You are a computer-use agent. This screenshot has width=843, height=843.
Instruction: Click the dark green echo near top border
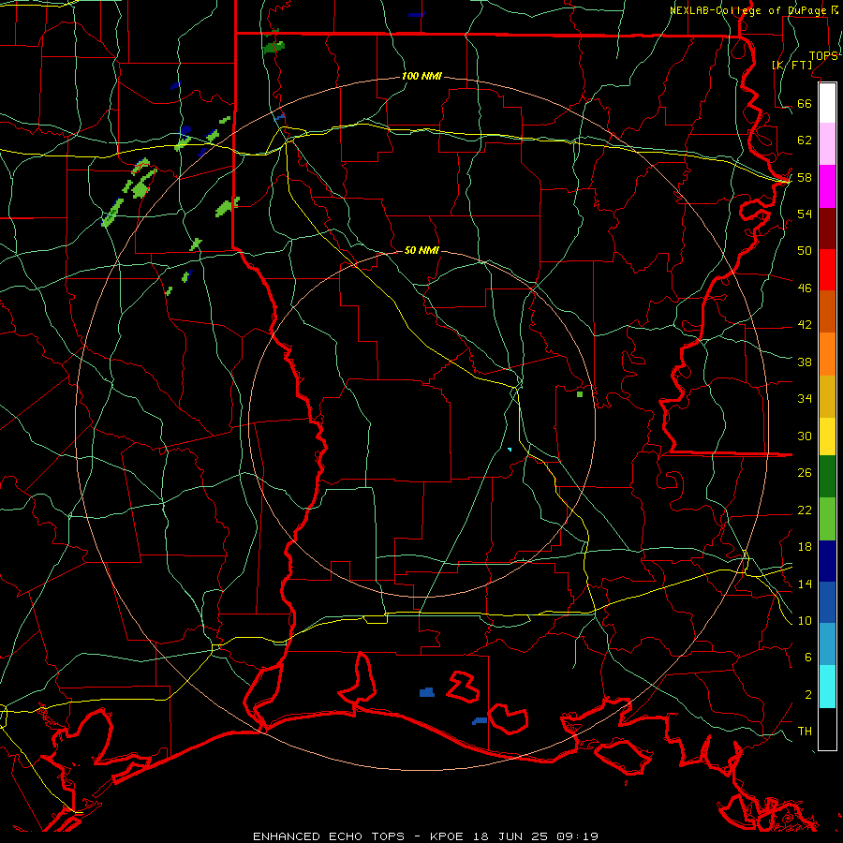point(274,47)
